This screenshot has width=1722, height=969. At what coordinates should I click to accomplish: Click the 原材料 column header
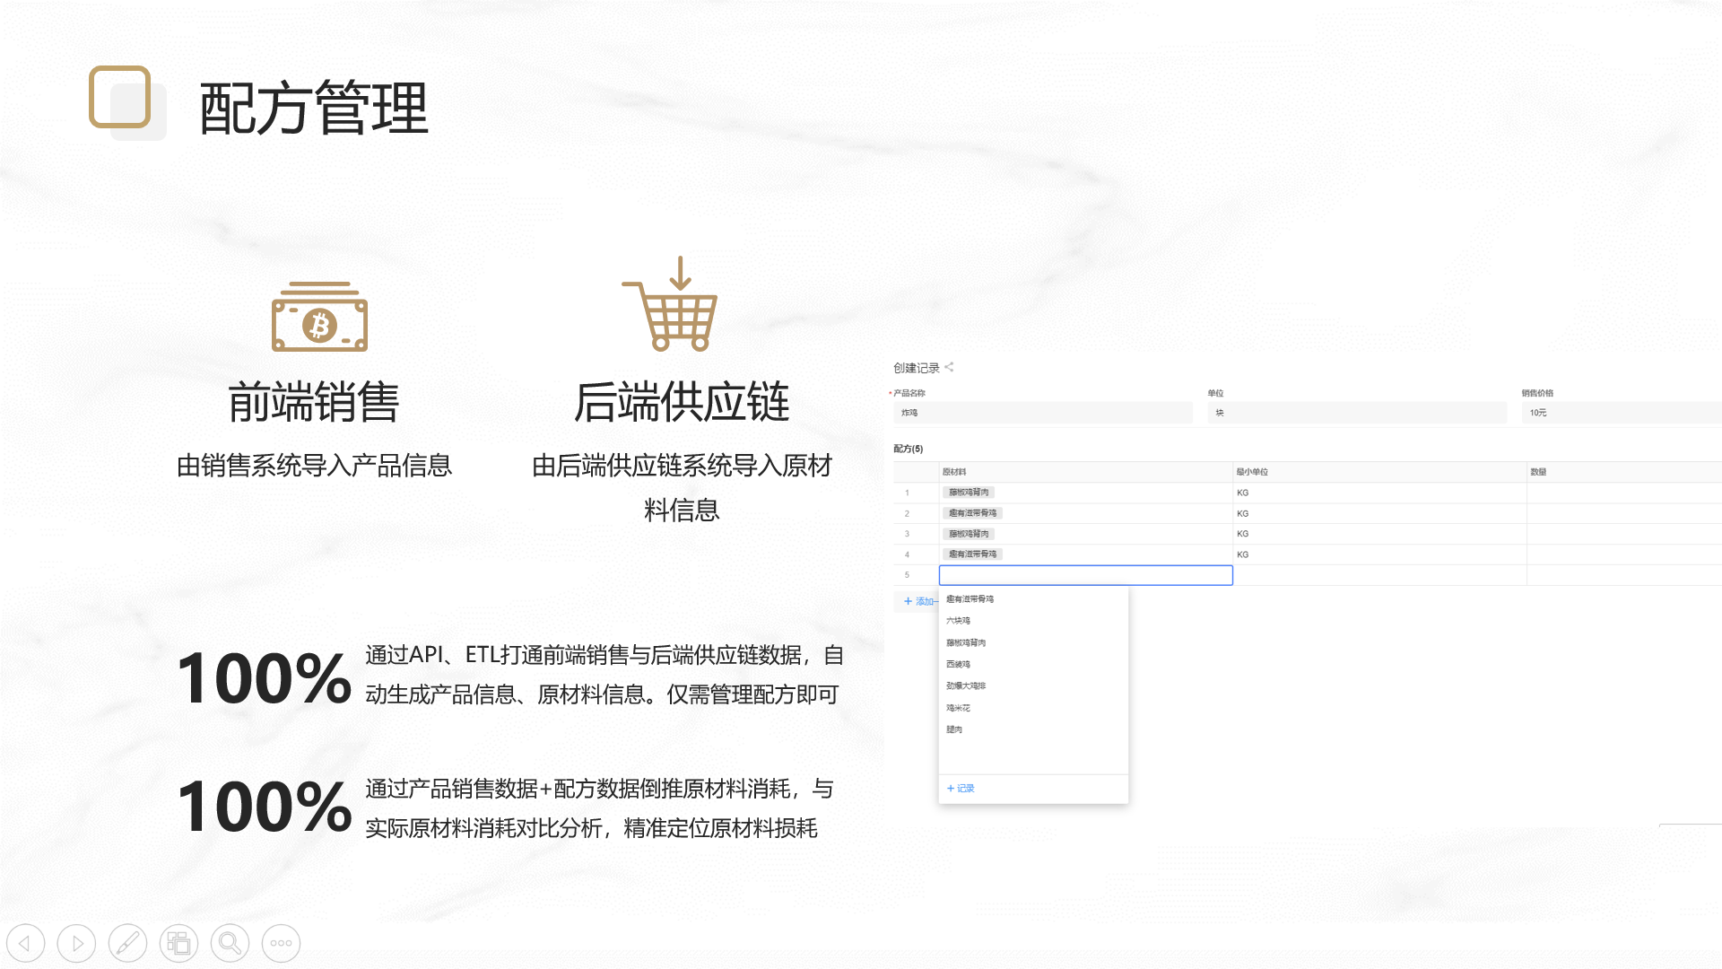pyautogui.click(x=954, y=472)
